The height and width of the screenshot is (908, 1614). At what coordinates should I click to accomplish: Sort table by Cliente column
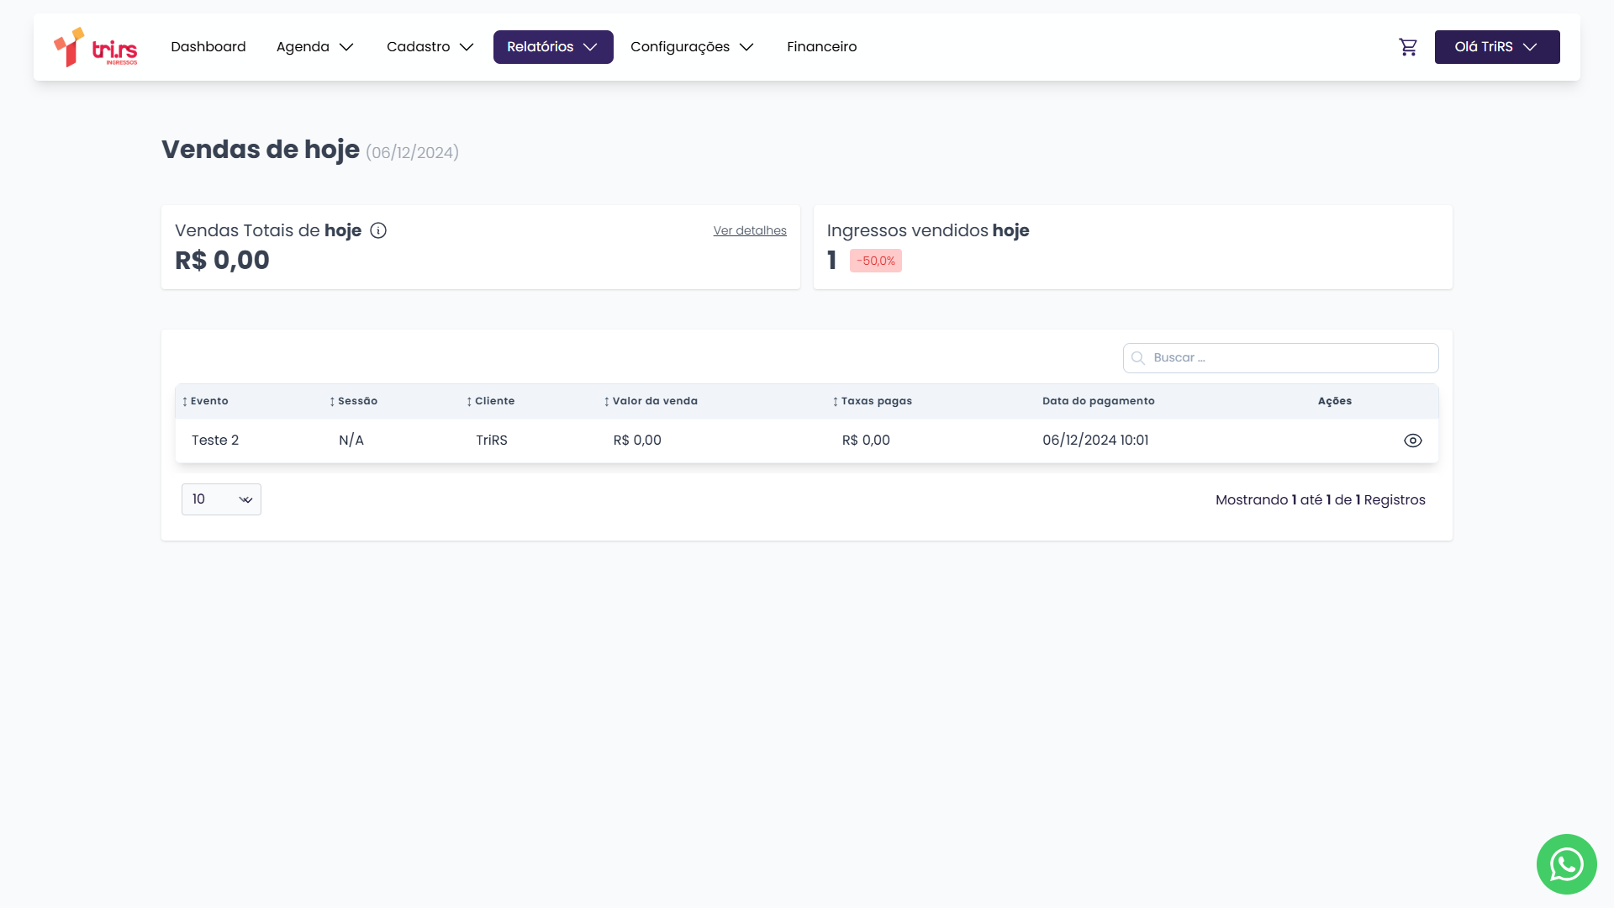[x=491, y=401]
